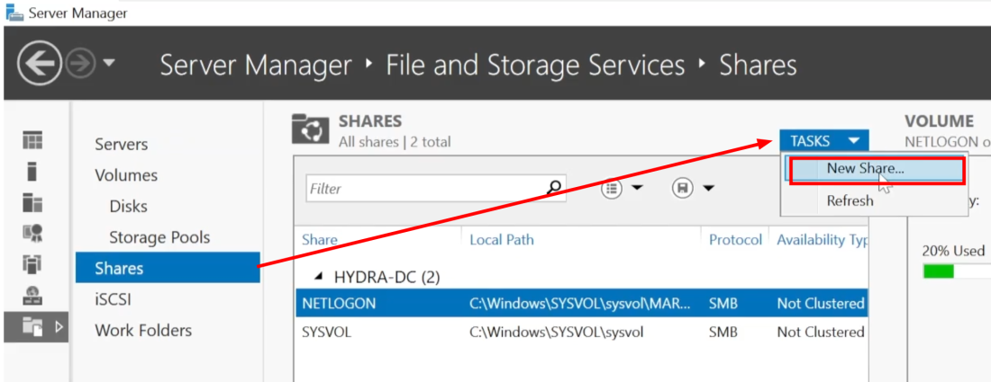Open the saved queries dropdown
Image resolution: width=991 pixels, height=382 pixels.
coord(693,188)
